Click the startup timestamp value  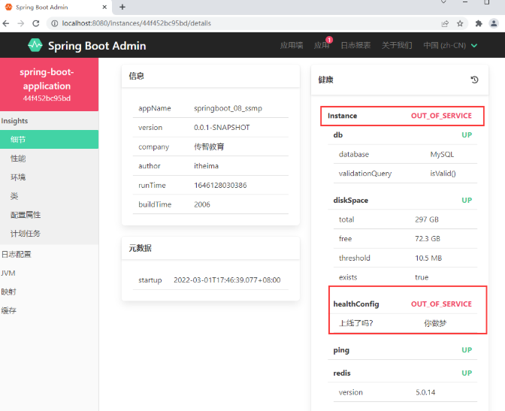click(x=227, y=280)
